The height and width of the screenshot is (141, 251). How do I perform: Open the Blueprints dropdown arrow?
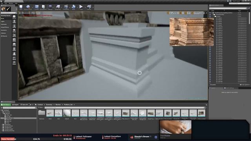click(61, 7)
